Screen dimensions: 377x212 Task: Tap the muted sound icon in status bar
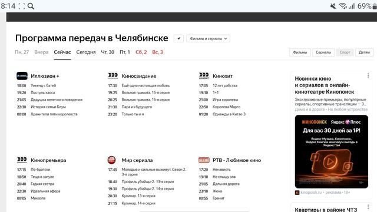point(333,6)
